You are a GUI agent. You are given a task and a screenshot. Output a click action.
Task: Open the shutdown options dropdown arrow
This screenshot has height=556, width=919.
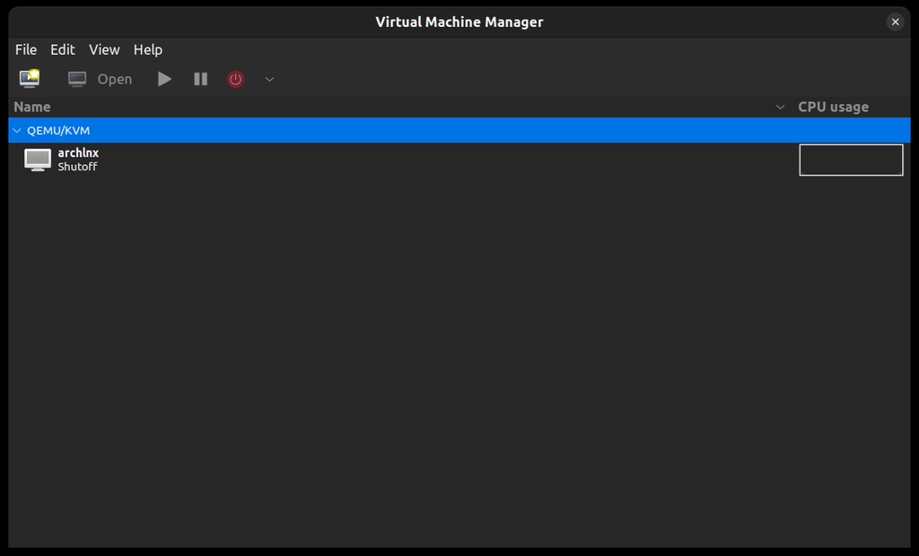point(269,79)
